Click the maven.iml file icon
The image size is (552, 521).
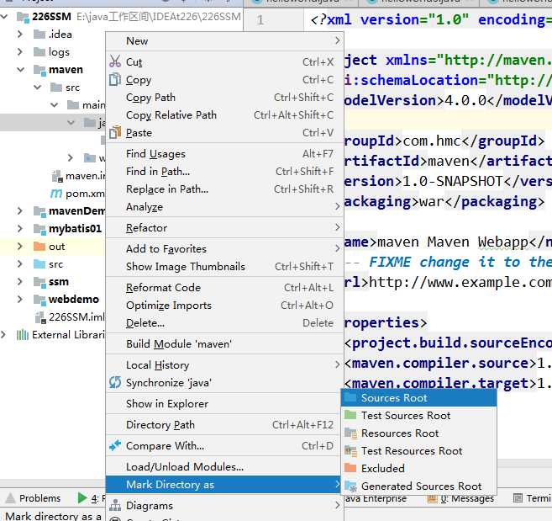[57, 176]
